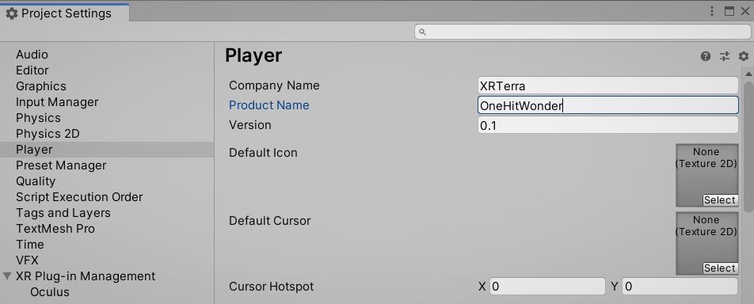
Task: Select Oculus under XR Plug-in Management
Action: pos(50,292)
